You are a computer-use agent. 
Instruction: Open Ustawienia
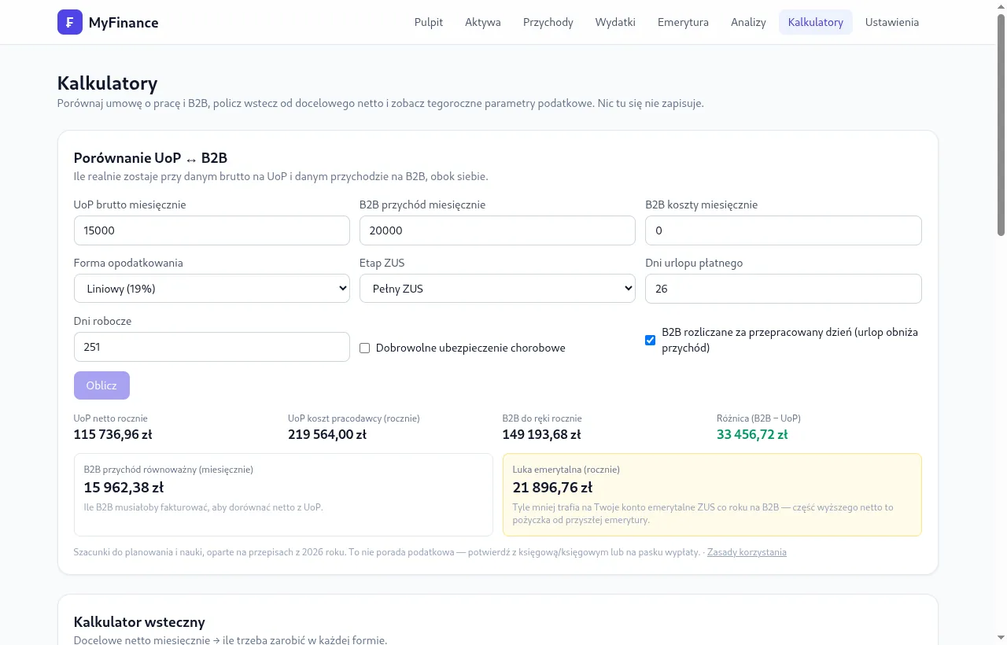(x=892, y=22)
